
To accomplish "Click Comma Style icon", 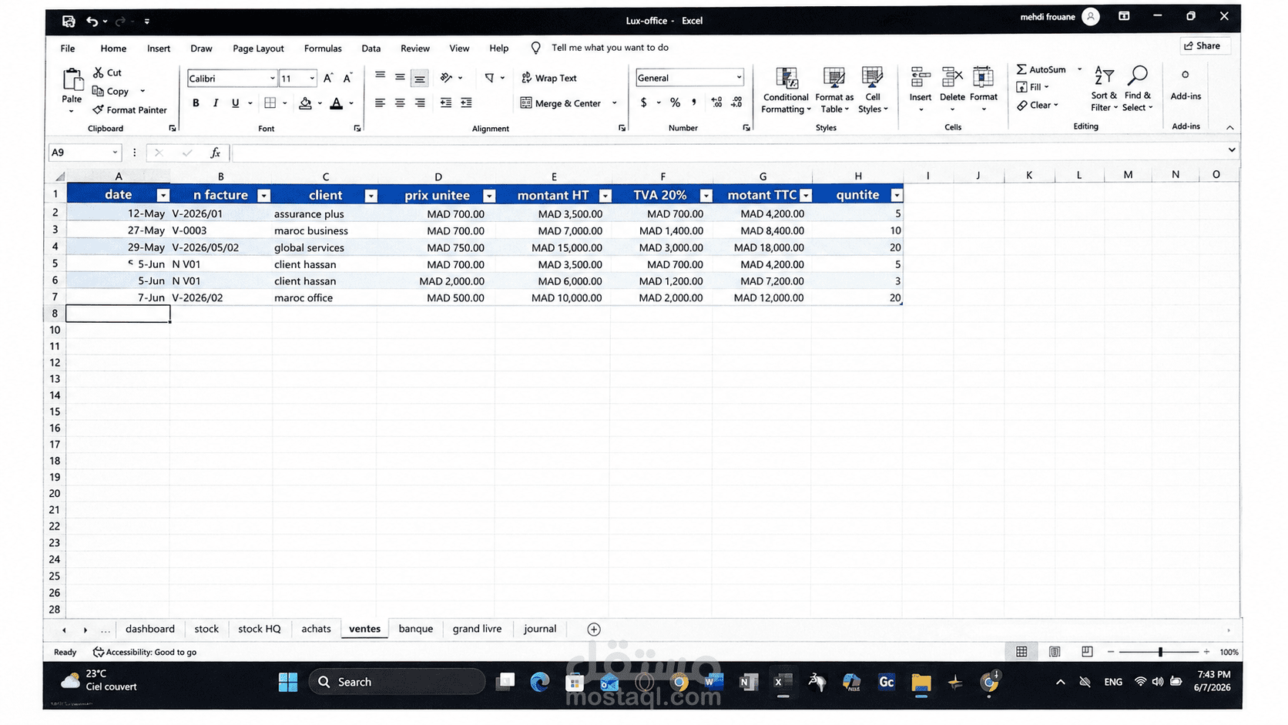I will pos(694,102).
